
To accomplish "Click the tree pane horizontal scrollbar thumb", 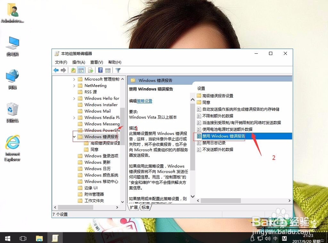I will (75, 207).
